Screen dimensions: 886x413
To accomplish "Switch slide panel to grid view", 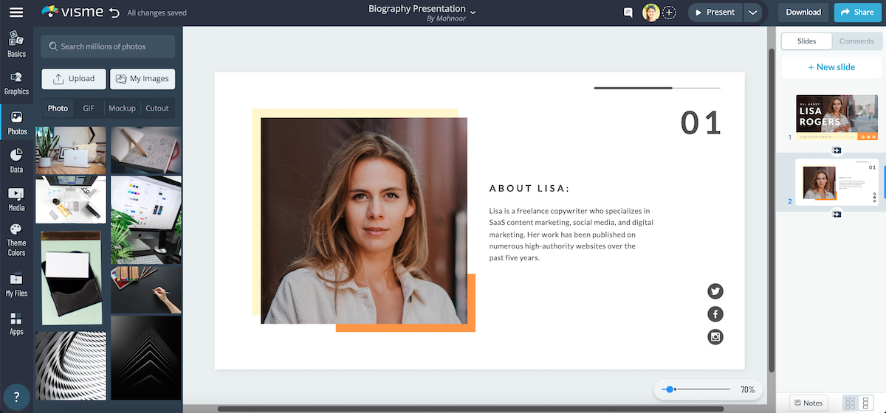I will (x=850, y=403).
